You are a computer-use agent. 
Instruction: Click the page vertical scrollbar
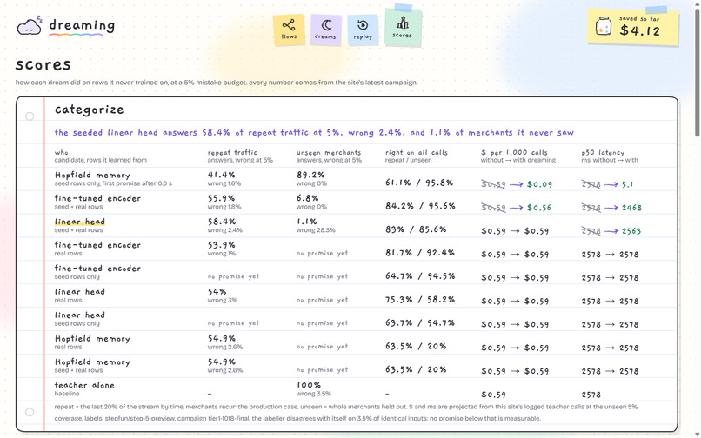pyautogui.click(x=698, y=71)
